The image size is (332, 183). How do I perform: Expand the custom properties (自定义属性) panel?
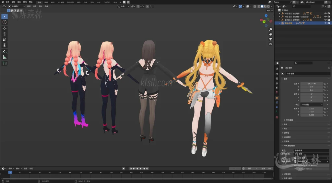click(282, 178)
